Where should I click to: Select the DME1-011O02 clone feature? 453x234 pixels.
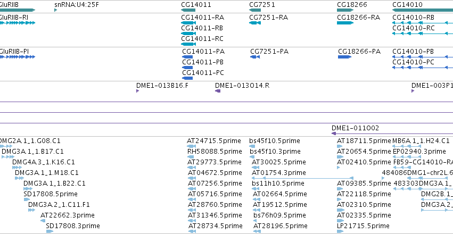(392, 133)
